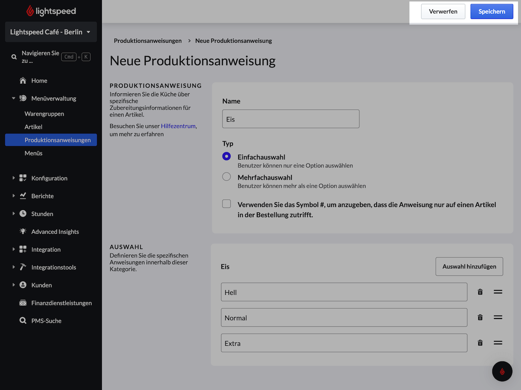
Task: Click the Menüverwaltung plate icon
Action: coord(23,98)
